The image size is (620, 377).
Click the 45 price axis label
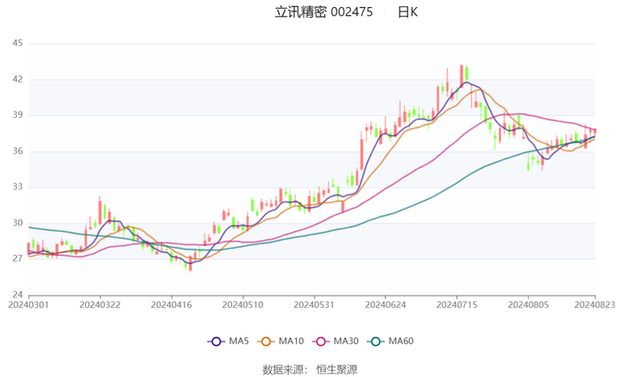(18, 43)
